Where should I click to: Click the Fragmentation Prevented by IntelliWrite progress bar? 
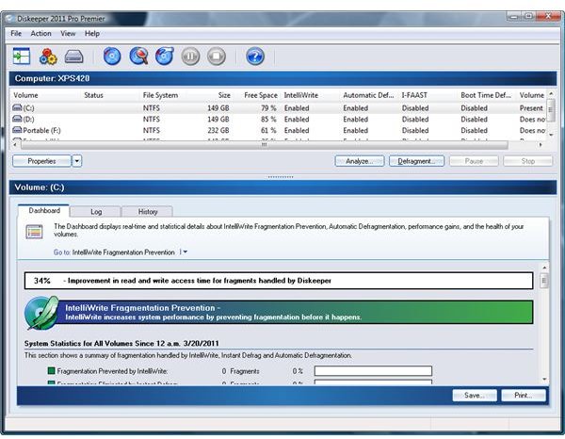click(373, 371)
